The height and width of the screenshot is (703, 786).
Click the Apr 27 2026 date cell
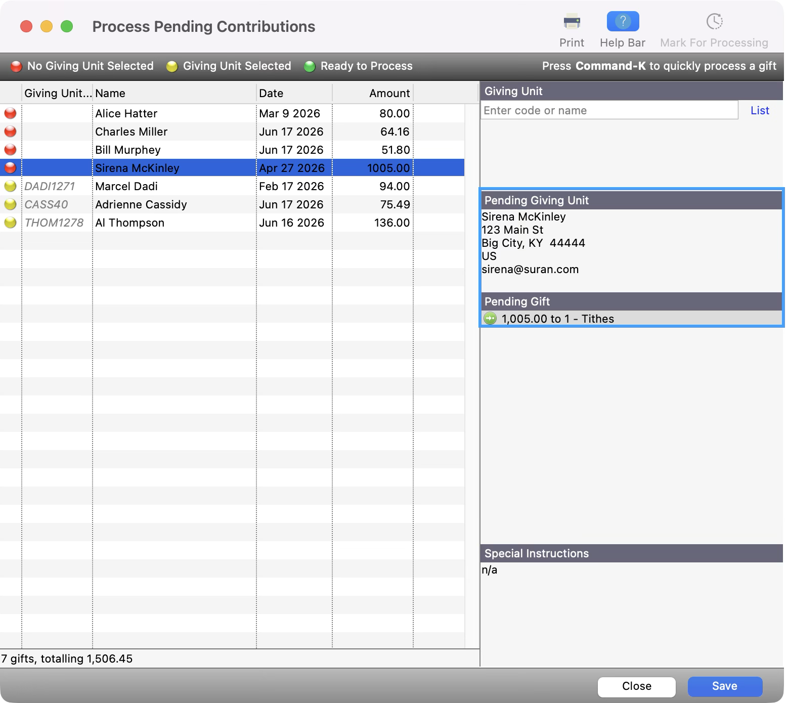tap(292, 168)
